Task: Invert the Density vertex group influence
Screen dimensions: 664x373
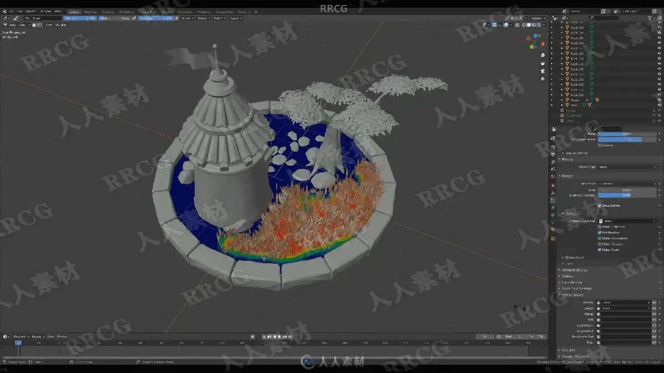Action: 655,303
